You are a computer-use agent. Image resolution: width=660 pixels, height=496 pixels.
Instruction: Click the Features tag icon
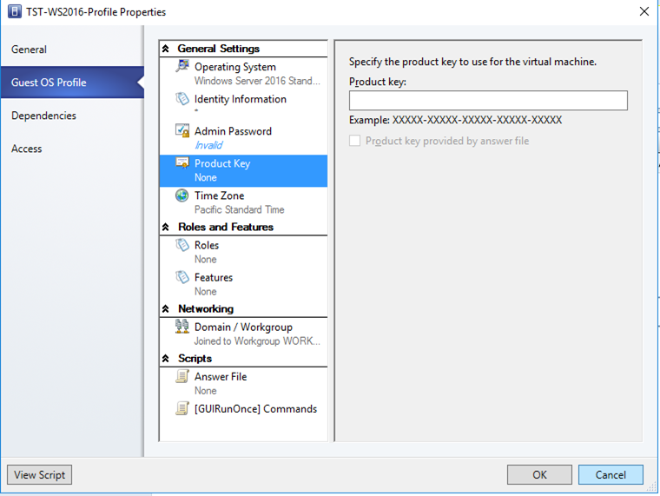pyautogui.click(x=182, y=277)
